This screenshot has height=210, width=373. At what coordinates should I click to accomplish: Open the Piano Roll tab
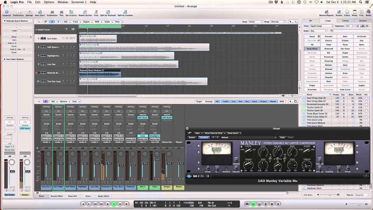pos(73,196)
